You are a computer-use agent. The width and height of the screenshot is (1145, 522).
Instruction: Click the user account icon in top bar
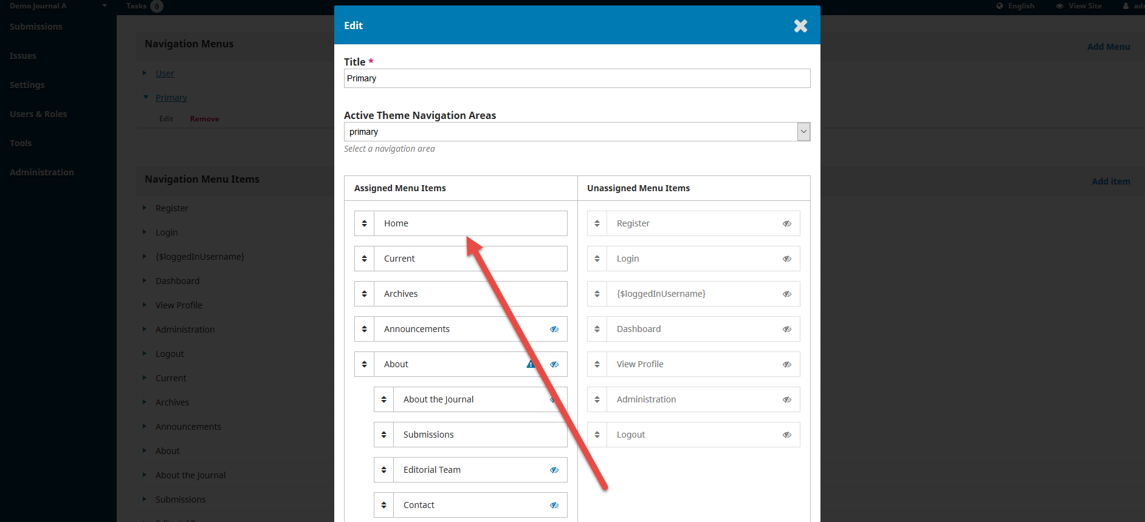click(1126, 6)
